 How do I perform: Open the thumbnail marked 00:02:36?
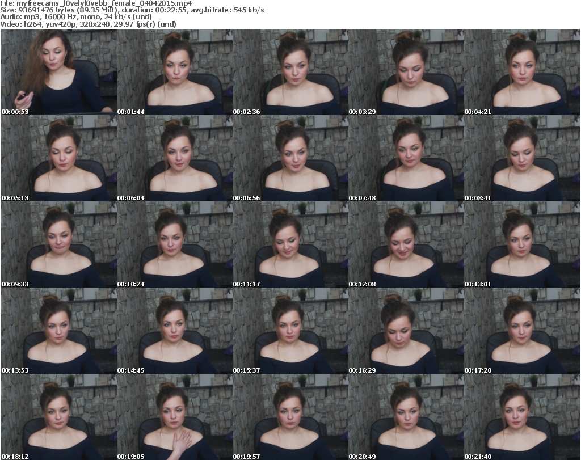pos(290,72)
